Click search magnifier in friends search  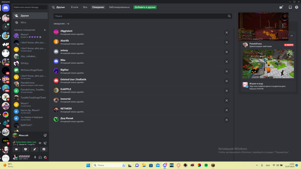pos(229,16)
